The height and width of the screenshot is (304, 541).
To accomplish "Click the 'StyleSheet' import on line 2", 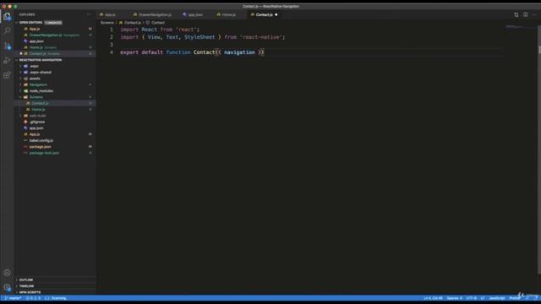I will (x=199, y=37).
